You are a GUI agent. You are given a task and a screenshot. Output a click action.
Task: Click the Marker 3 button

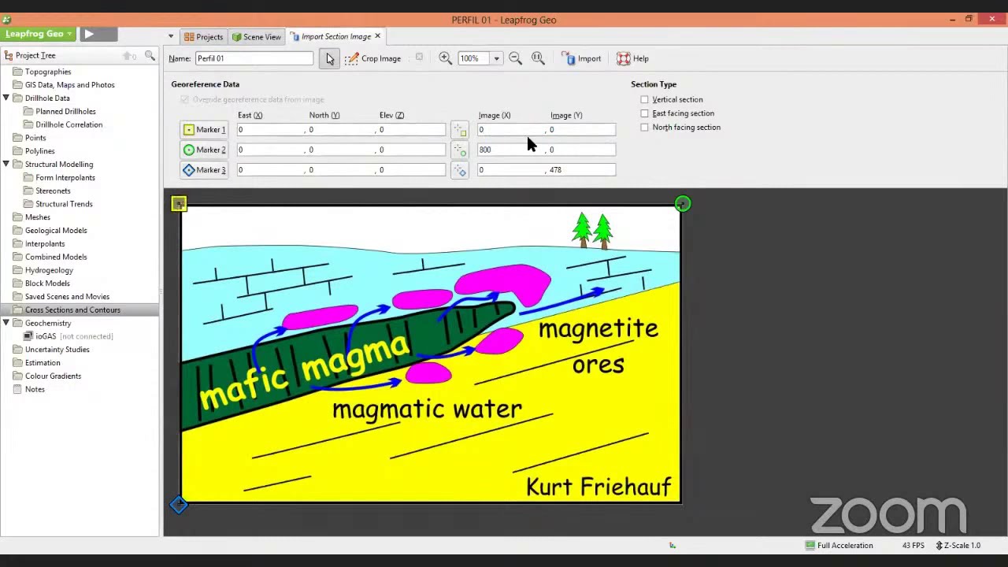pos(204,170)
